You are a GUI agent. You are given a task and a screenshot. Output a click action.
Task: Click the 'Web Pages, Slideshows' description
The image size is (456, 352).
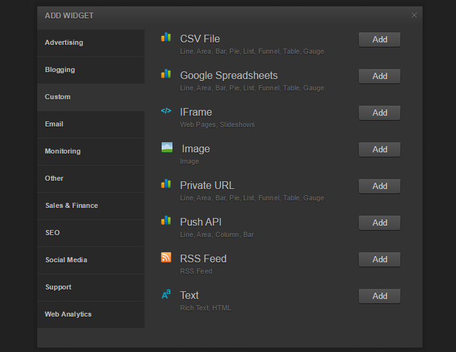point(217,124)
